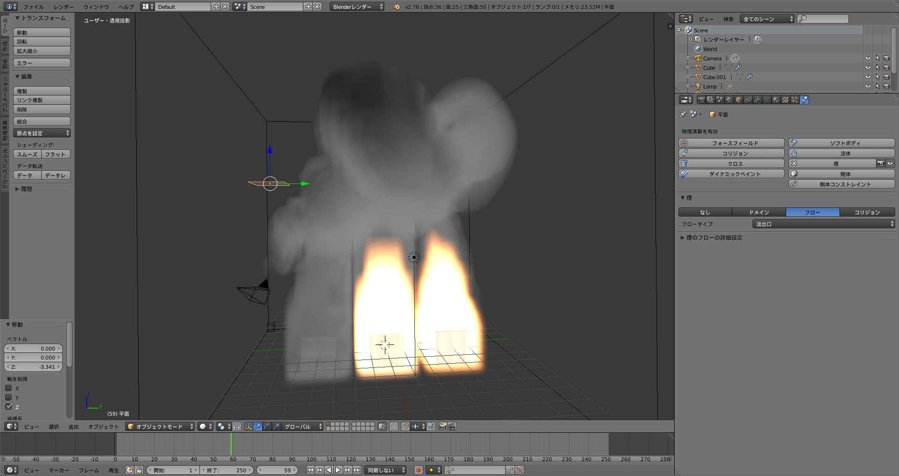Image resolution: width=899 pixels, height=476 pixels.
Task: Open the フロータイプ 流出口 dropdown
Action: pyautogui.click(x=823, y=224)
